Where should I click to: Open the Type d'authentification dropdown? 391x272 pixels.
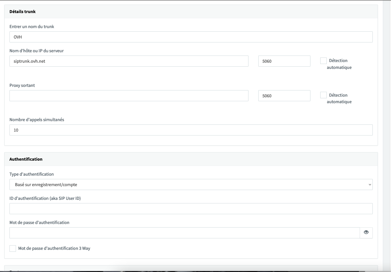tap(191, 184)
